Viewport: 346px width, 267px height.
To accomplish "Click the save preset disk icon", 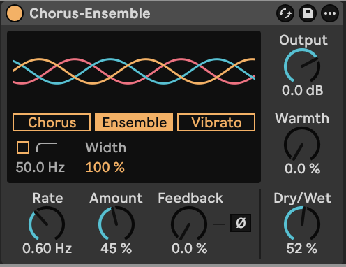I will (x=308, y=13).
